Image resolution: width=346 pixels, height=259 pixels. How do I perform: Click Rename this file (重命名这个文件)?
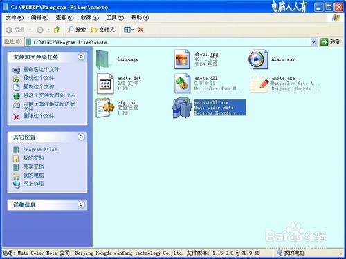pyautogui.click(x=41, y=69)
